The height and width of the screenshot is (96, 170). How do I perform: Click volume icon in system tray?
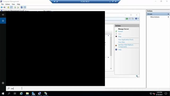154,94
